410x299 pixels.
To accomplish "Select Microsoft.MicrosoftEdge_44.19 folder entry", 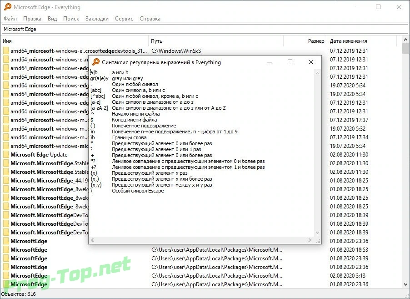I will point(50,180).
